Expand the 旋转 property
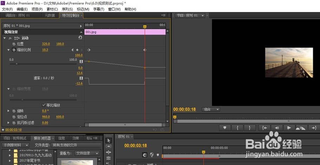The width and height of the screenshot is (320, 165). click(8, 111)
